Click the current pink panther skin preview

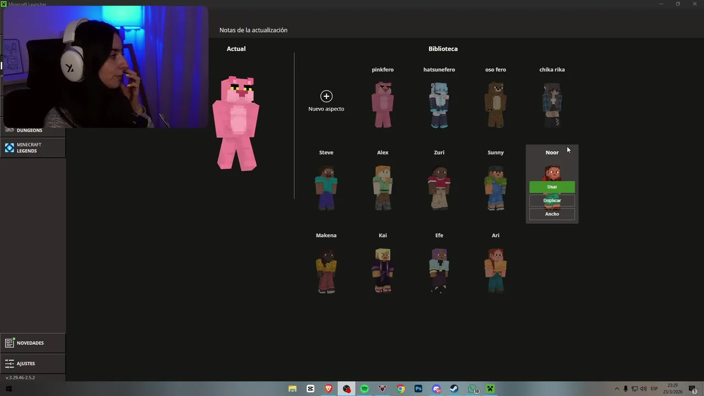tap(236, 124)
